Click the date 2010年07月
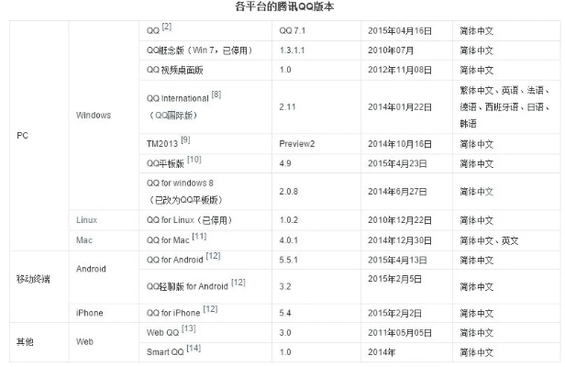This screenshot has height=367, width=565. pyautogui.click(x=391, y=50)
